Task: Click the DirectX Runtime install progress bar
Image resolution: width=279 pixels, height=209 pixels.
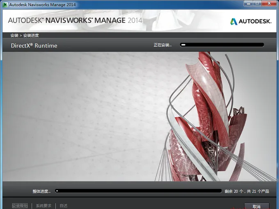Action: pyautogui.click(x=222, y=45)
